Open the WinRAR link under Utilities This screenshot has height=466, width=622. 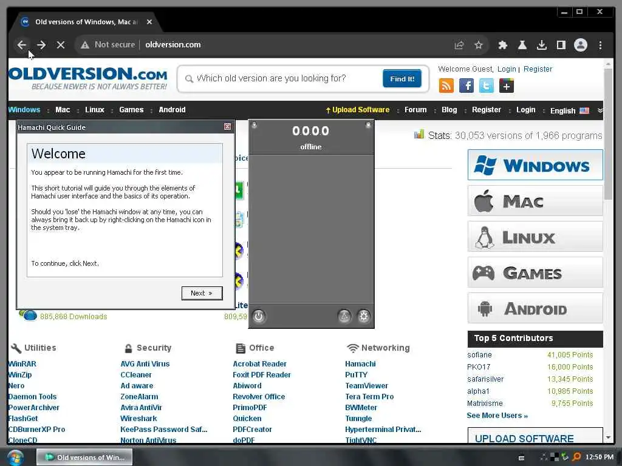[22, 364]
